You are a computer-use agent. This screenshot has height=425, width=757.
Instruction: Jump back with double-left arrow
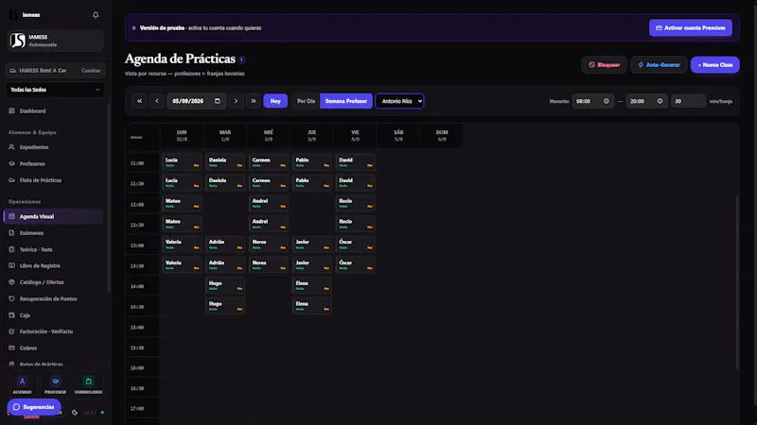point(139,101)
